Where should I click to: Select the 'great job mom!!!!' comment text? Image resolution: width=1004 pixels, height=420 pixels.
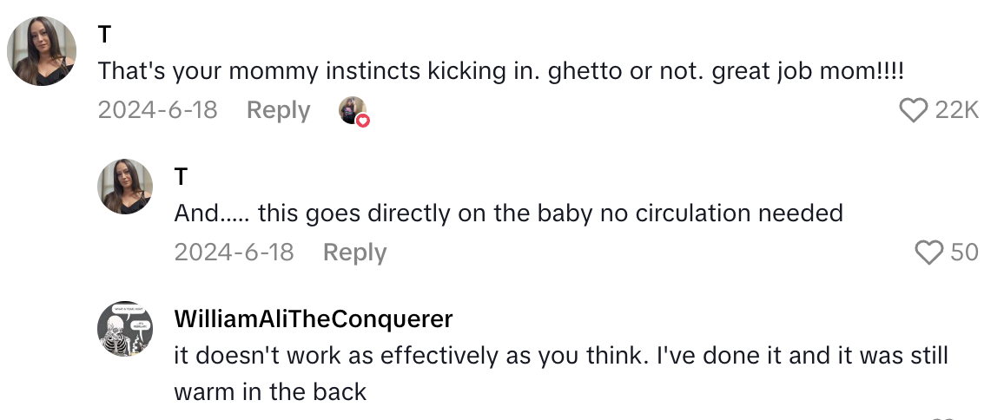click(x=808, y=71)
